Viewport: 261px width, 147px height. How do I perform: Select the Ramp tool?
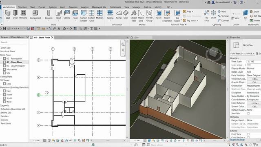tap(119, 14)
